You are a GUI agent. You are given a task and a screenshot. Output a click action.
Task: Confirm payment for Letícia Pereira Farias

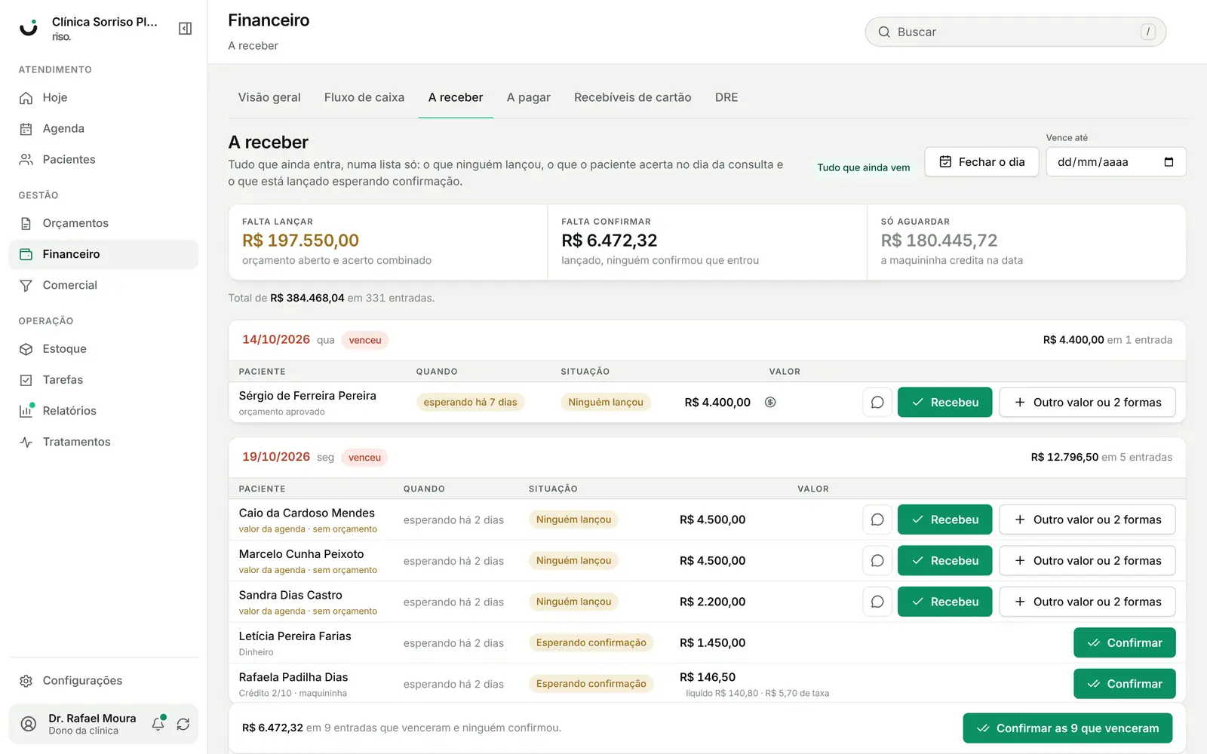(1124, 643)
